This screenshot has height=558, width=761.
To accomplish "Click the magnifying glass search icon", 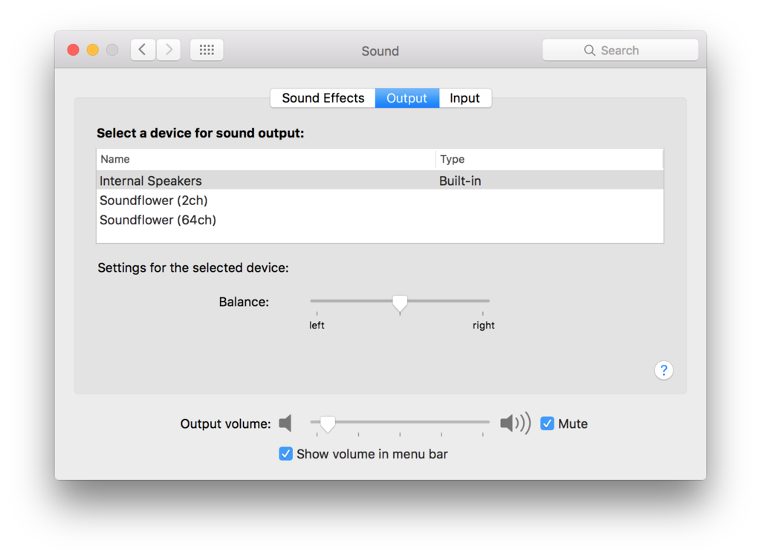I will click(589, 51).
